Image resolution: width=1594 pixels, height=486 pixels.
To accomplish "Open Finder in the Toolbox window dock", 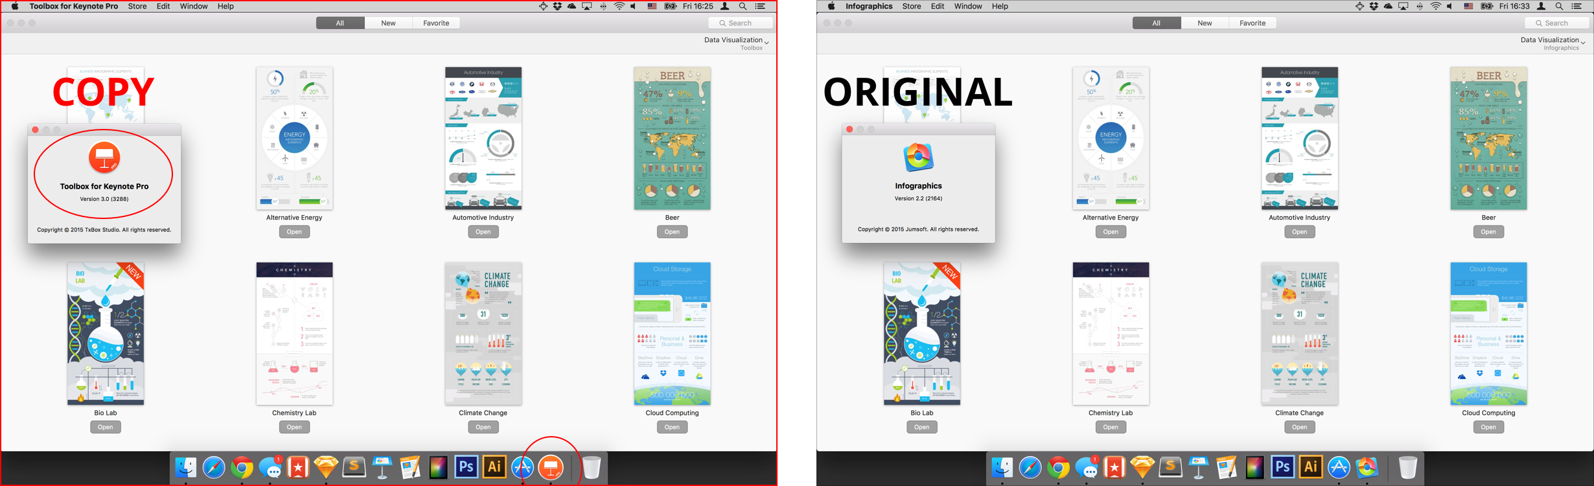I will point(186,467).
